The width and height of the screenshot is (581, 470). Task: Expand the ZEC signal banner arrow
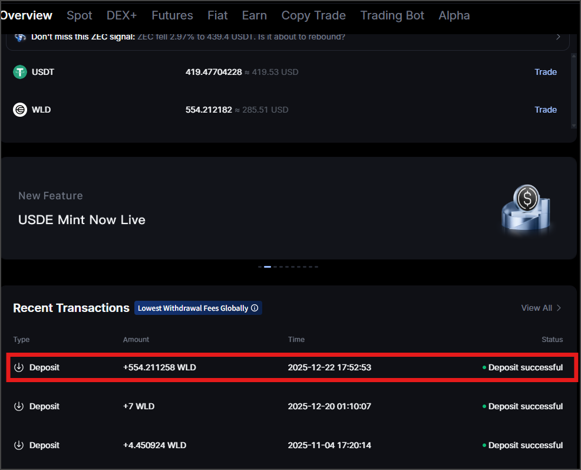click(x=558, y=37)
